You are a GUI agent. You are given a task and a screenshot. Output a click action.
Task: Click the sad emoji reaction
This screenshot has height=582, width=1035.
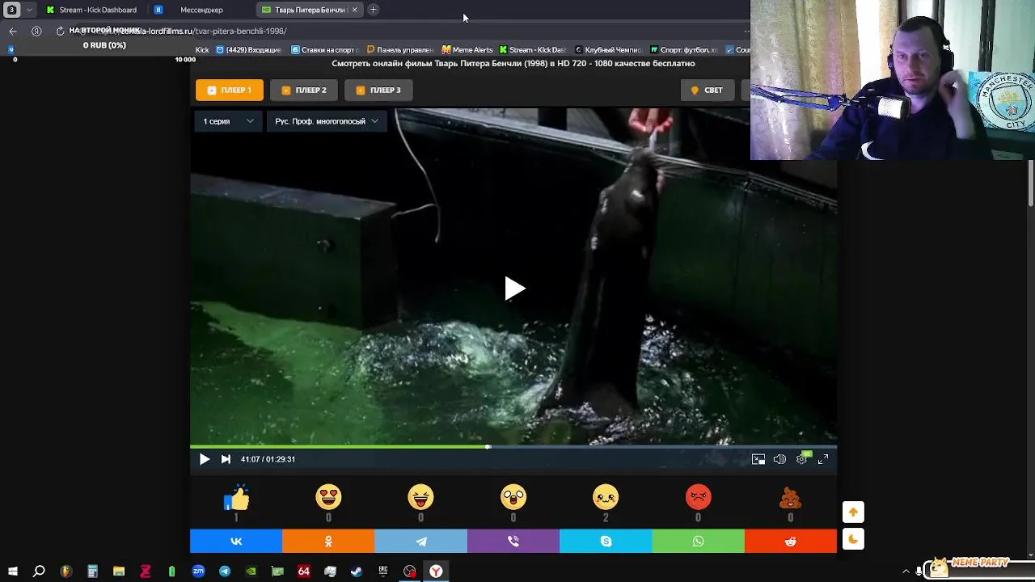pyautogui.click(x=606, y=497)
